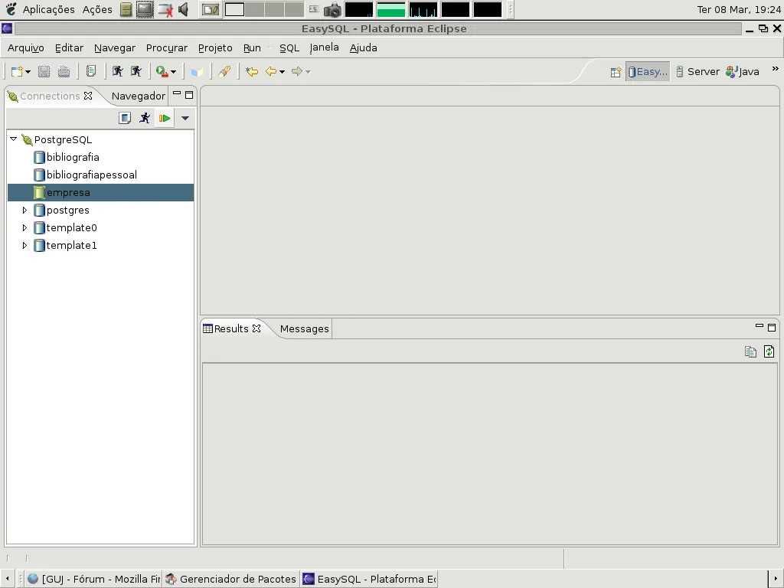Open the Navegador tab
This screenshot has height=588, width=784.
pos(138,96)
